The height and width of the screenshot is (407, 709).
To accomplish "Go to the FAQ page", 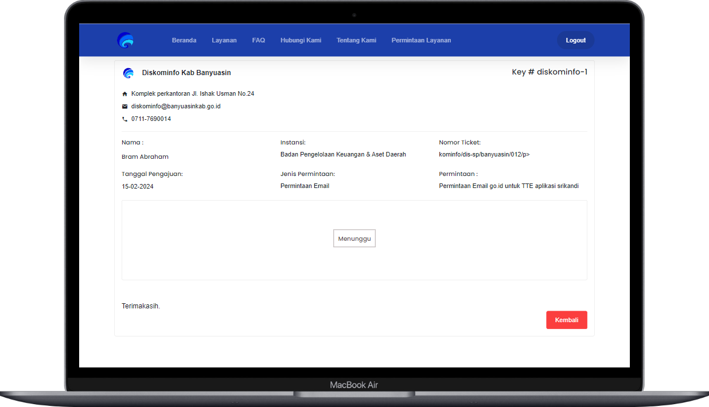I will [259, 40].
